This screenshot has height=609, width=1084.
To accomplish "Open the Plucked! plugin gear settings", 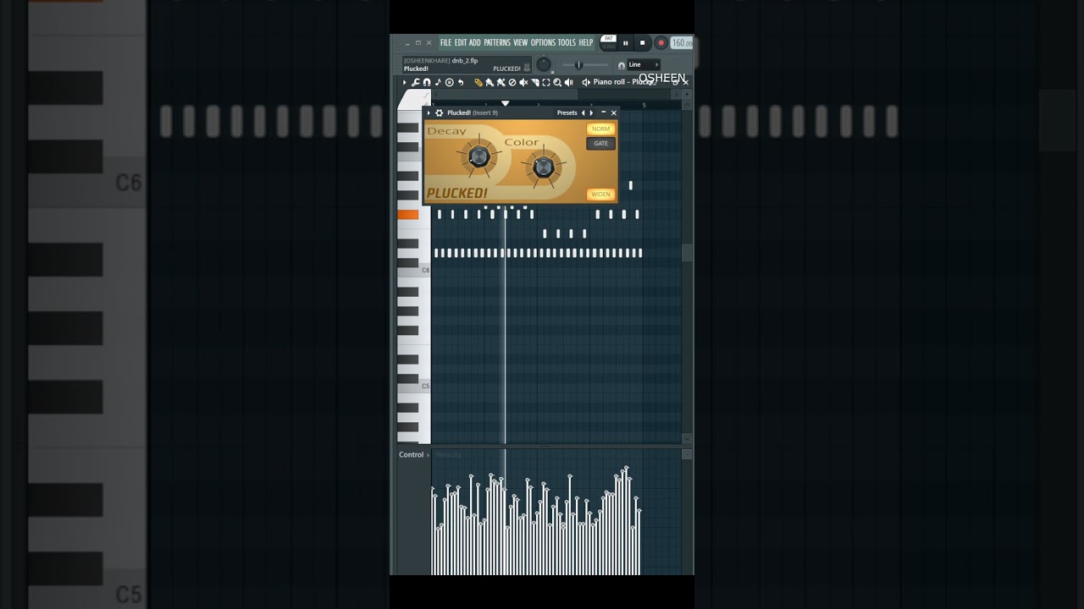I will [x=439, y=112].
